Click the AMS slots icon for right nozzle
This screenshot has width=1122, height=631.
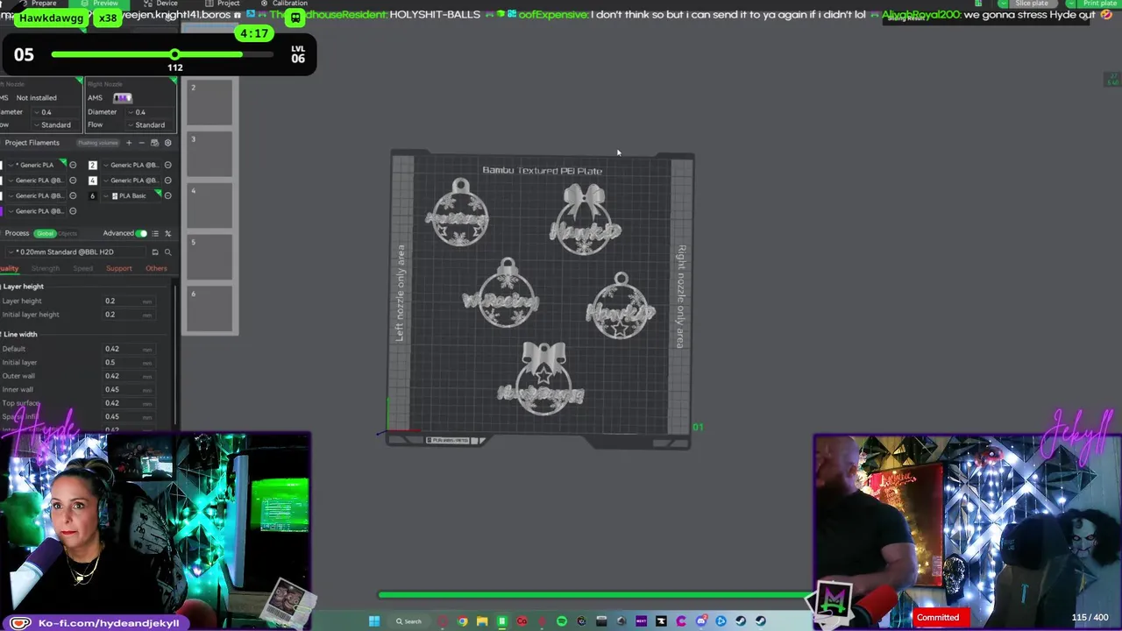122,98
